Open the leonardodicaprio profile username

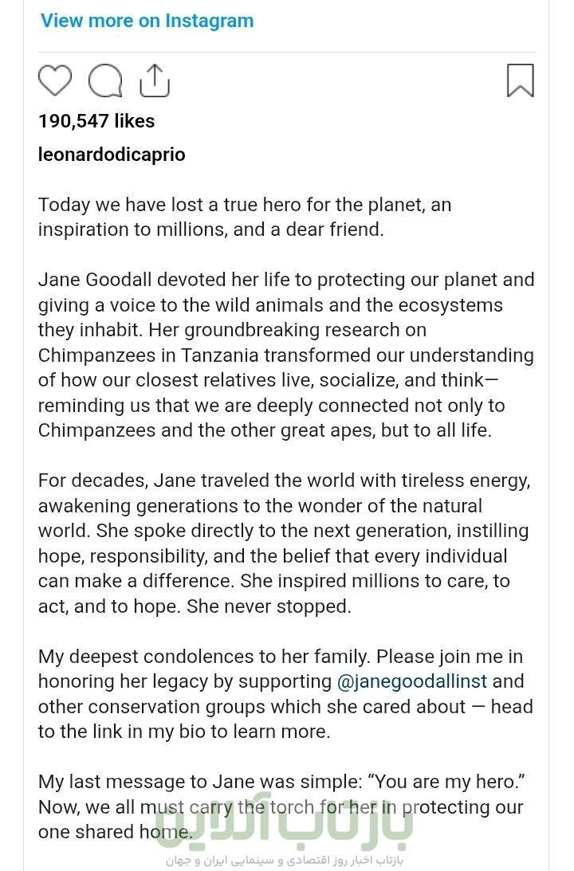[x=112, y=155]
